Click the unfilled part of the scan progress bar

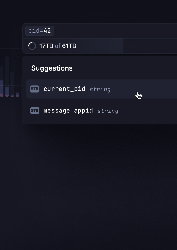click(150, 46)
